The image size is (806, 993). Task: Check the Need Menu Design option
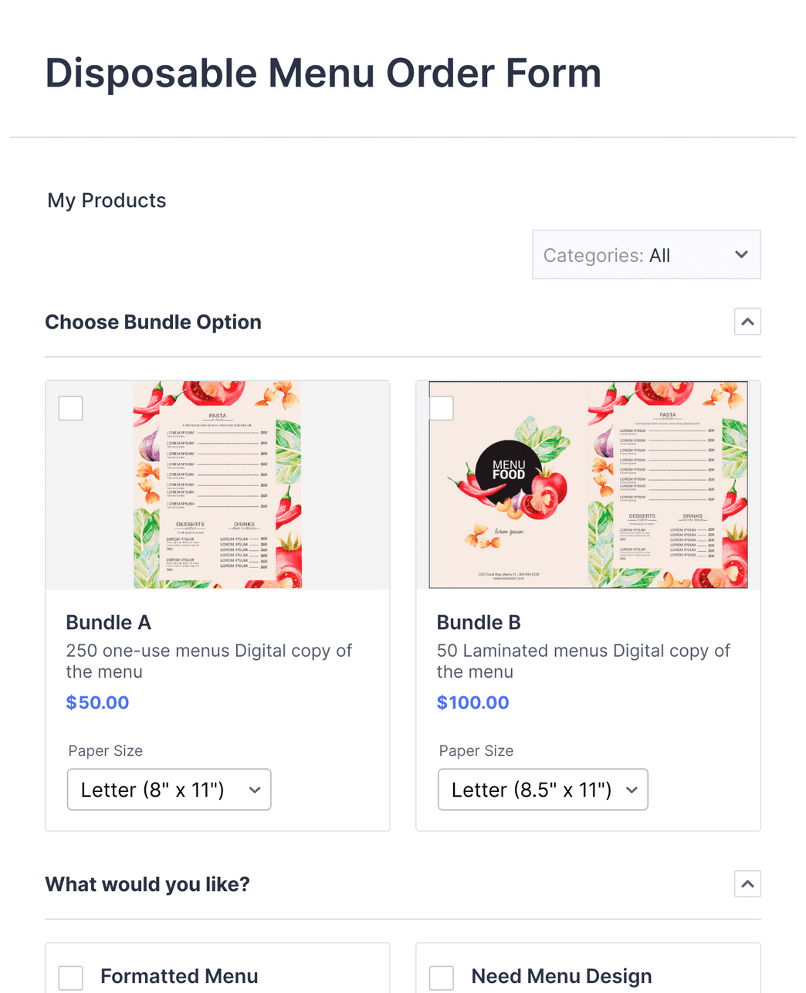(441, 978)
